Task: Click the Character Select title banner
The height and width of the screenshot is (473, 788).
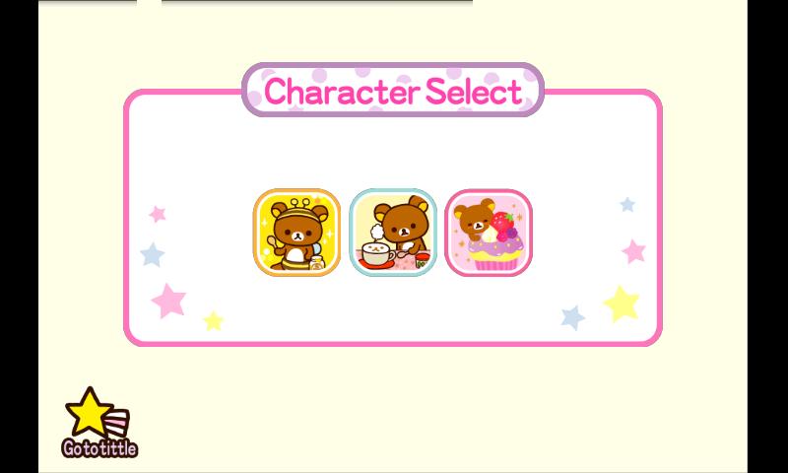Action: (393, 91)
